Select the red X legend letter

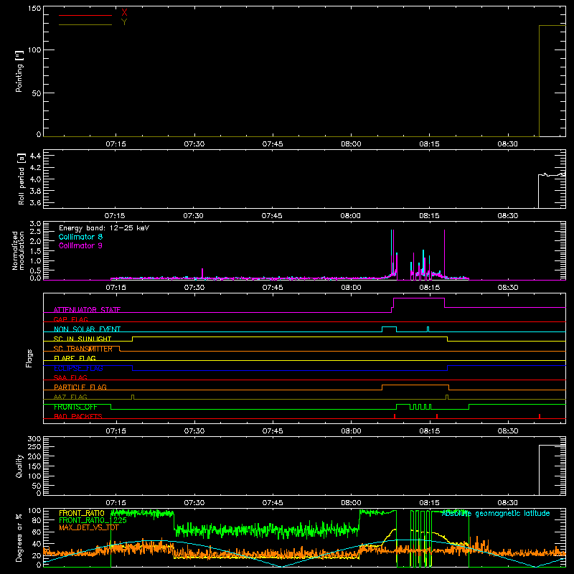(124, 13)
